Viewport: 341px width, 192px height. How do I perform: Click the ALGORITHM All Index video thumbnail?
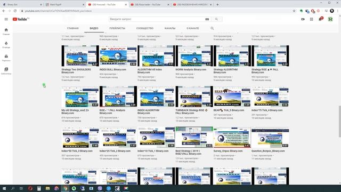tap(156, 55)
